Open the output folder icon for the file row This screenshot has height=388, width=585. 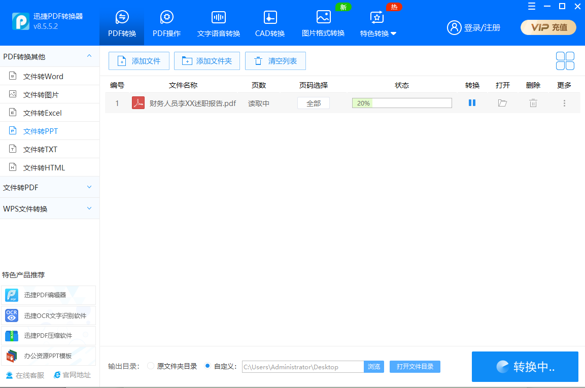click(502, 102)
